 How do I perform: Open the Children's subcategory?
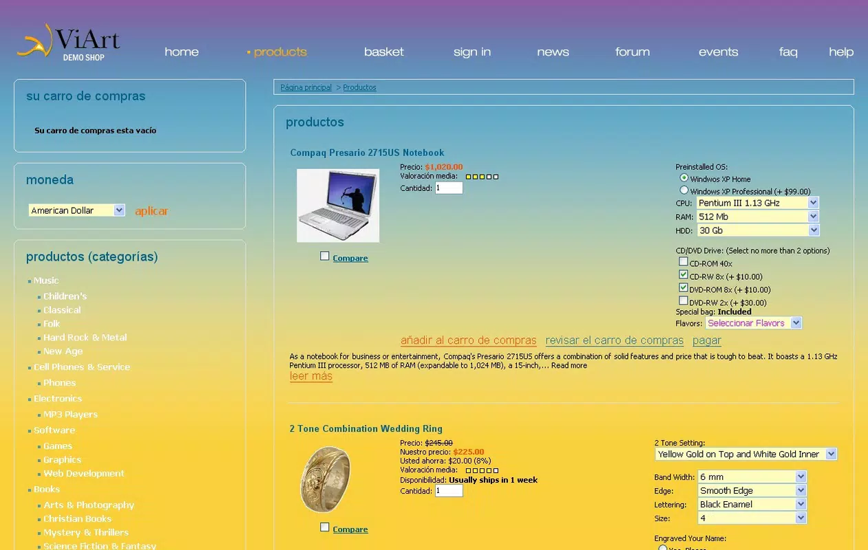65,296
